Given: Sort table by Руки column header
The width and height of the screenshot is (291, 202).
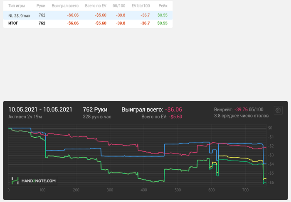Looking at the screenshot, I should point(41,6).
